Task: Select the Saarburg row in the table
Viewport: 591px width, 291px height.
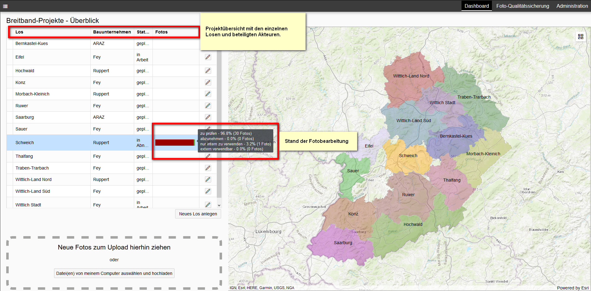Action: point(112,117)
